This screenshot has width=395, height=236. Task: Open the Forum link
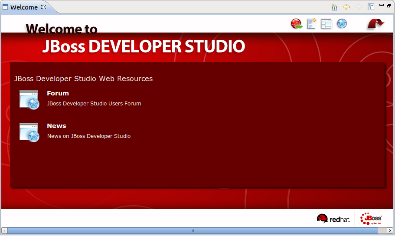coord(58,93)
